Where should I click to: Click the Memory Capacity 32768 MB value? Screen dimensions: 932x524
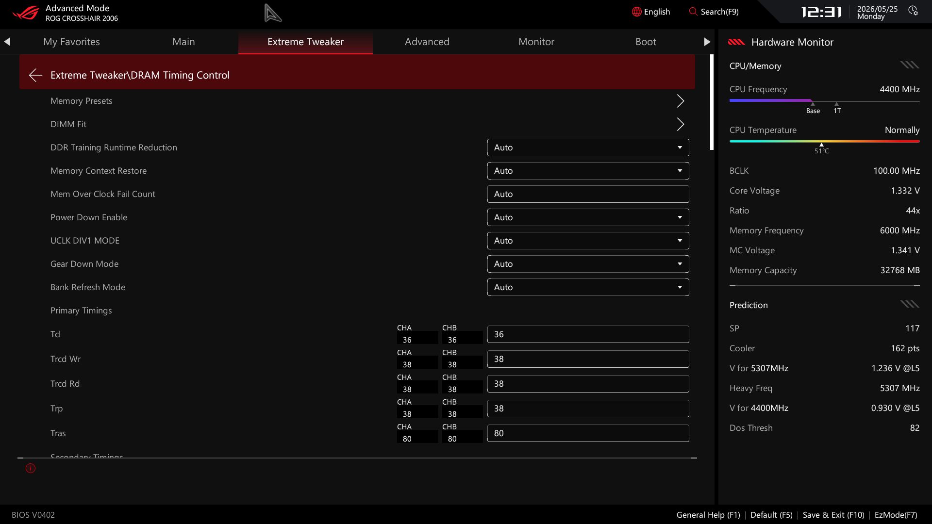pos(899,270)
